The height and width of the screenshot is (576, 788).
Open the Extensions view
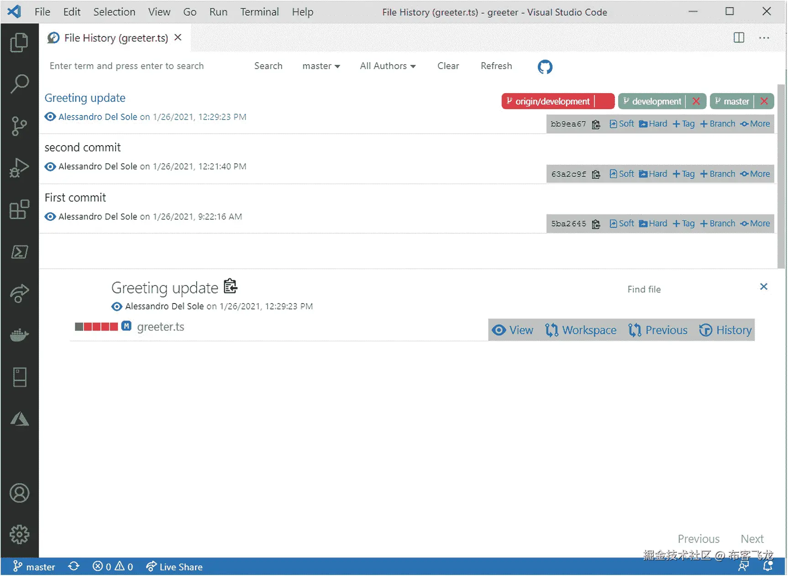click(19, 209)
